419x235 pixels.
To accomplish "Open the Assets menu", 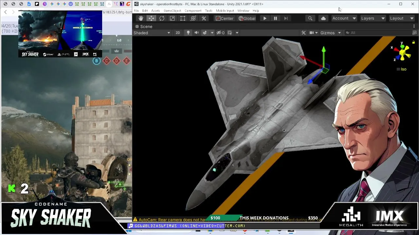I will coord(155,11).
